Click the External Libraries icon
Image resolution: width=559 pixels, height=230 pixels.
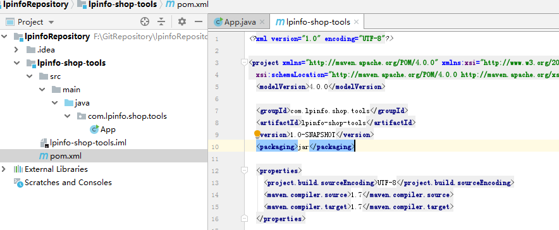pos(18,169)
